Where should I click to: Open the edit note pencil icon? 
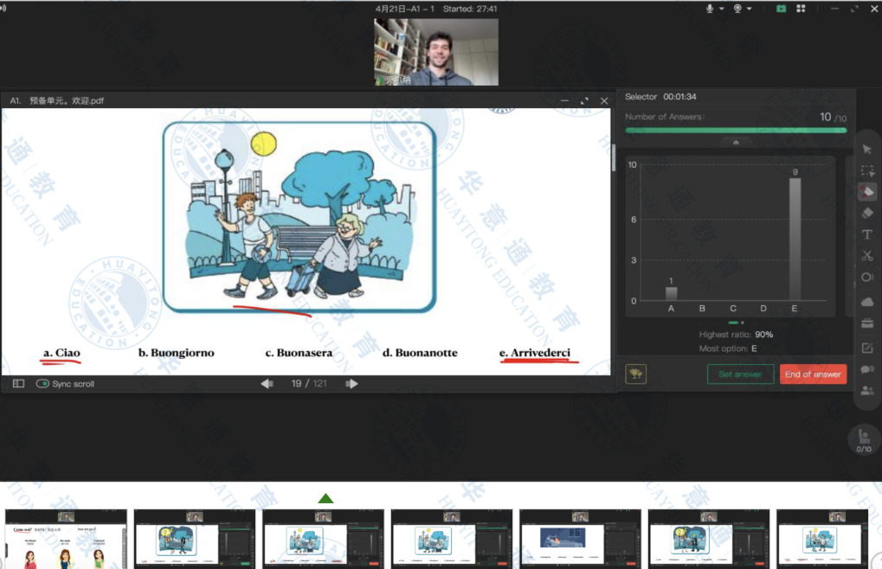pos(866,348)
